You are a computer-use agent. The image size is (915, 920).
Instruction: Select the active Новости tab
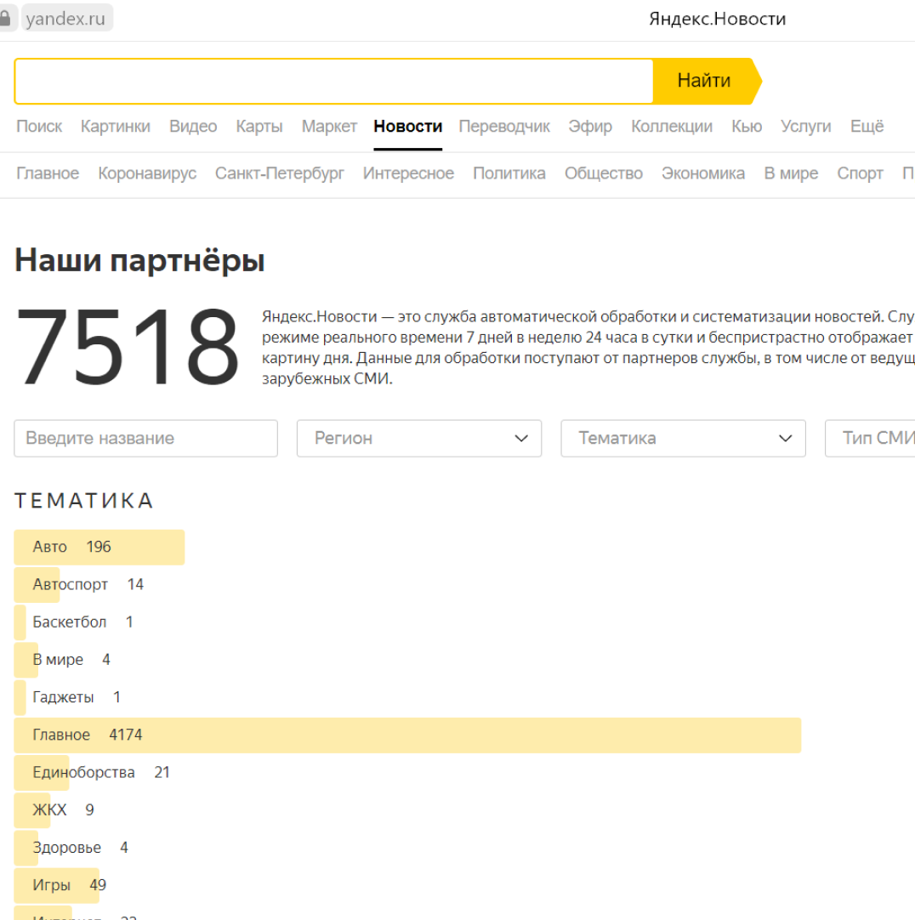[x=408, y=126]
